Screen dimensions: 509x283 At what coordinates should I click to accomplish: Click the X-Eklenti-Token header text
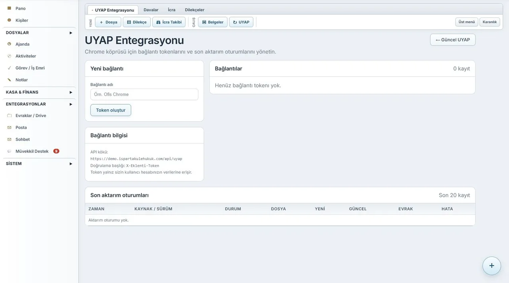click(x=143, y=166)
